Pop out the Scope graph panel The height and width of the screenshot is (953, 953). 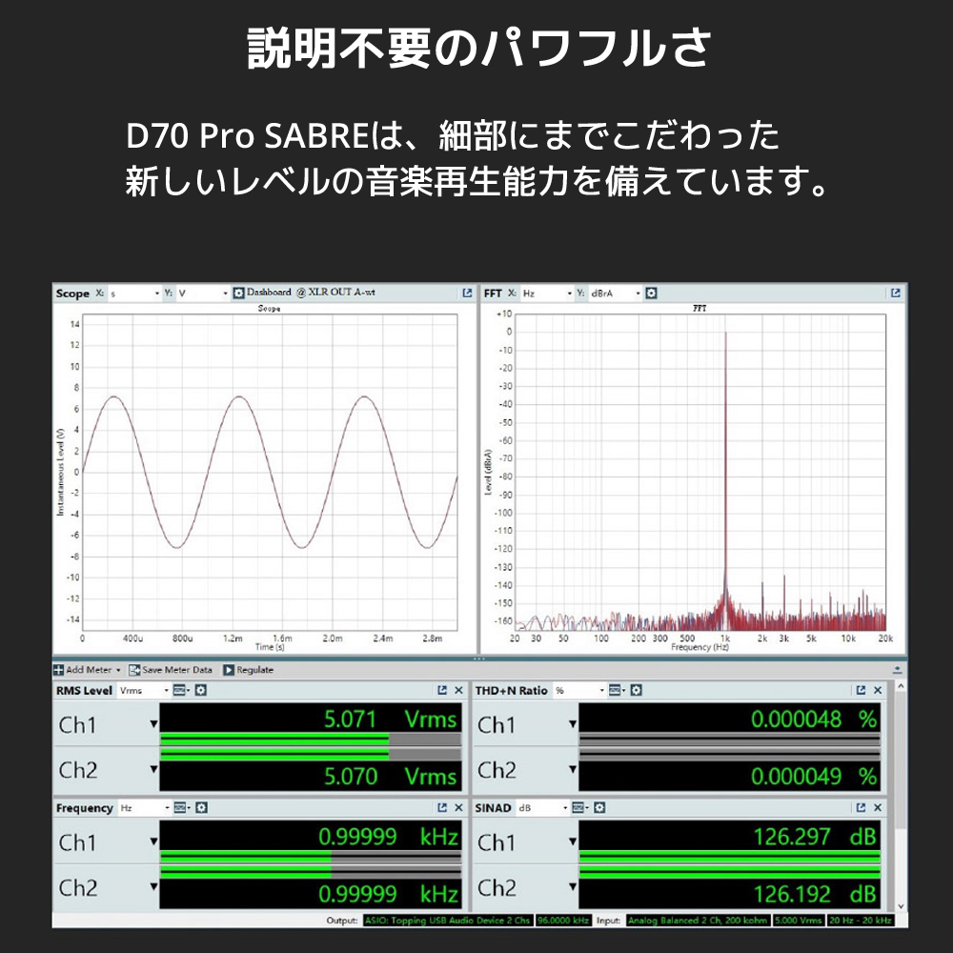tap(467, 293)
